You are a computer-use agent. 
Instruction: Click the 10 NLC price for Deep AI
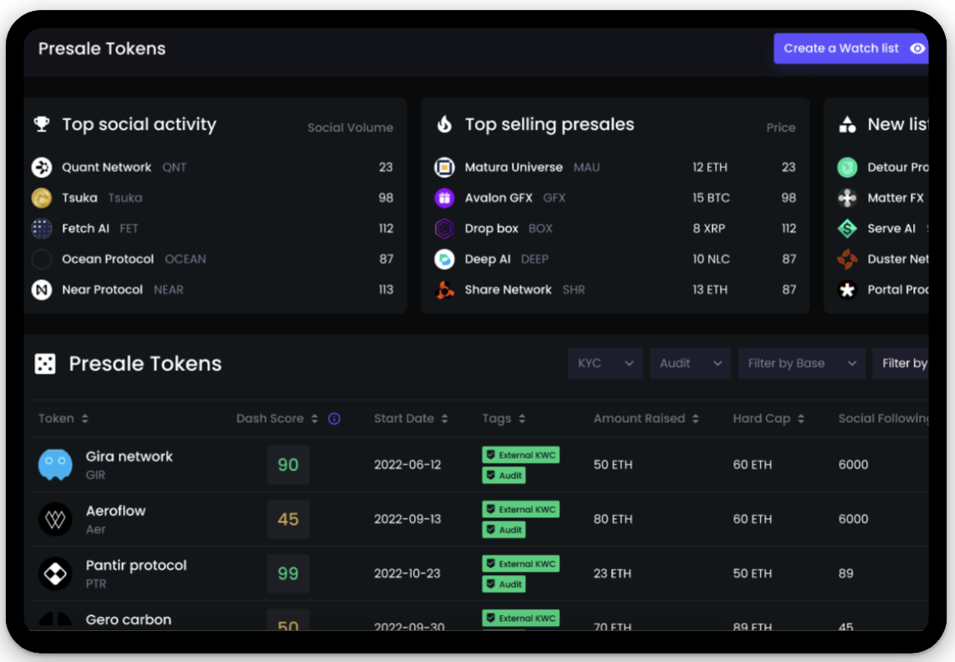(x=711, y=259)
